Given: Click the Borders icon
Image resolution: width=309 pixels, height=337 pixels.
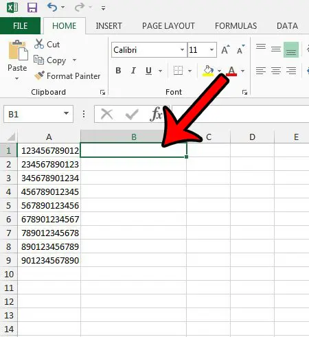Looking at the screenshot, I should tap(178, 71).
